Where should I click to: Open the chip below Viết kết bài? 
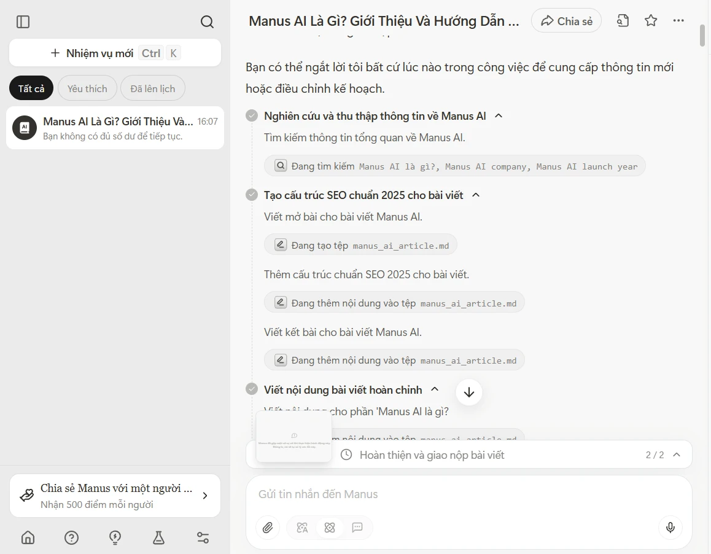(x=394, y=361)
